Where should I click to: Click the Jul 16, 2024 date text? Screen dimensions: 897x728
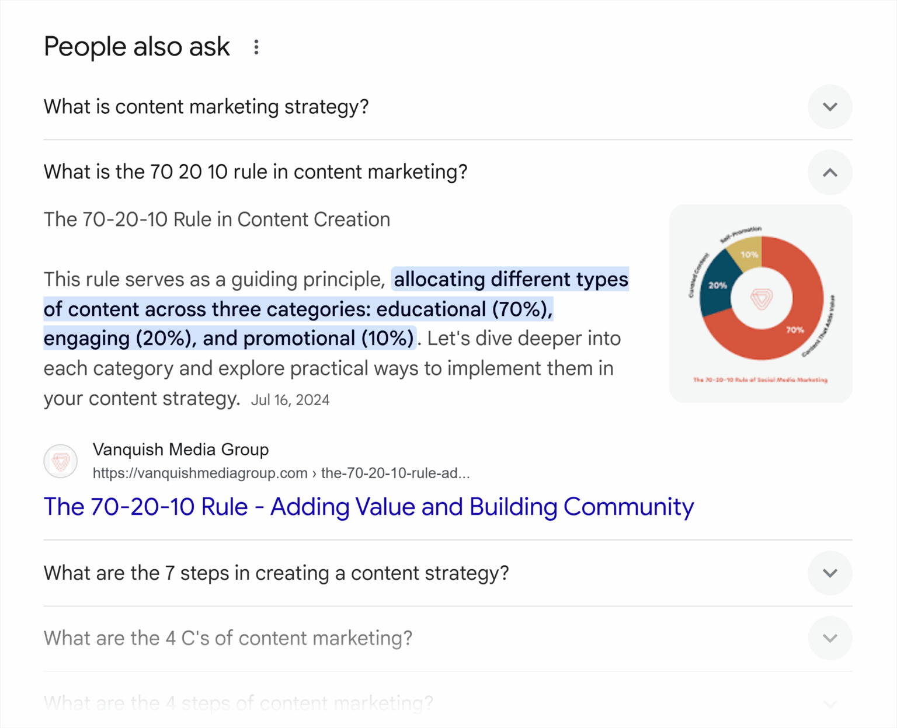coord(290,399)
